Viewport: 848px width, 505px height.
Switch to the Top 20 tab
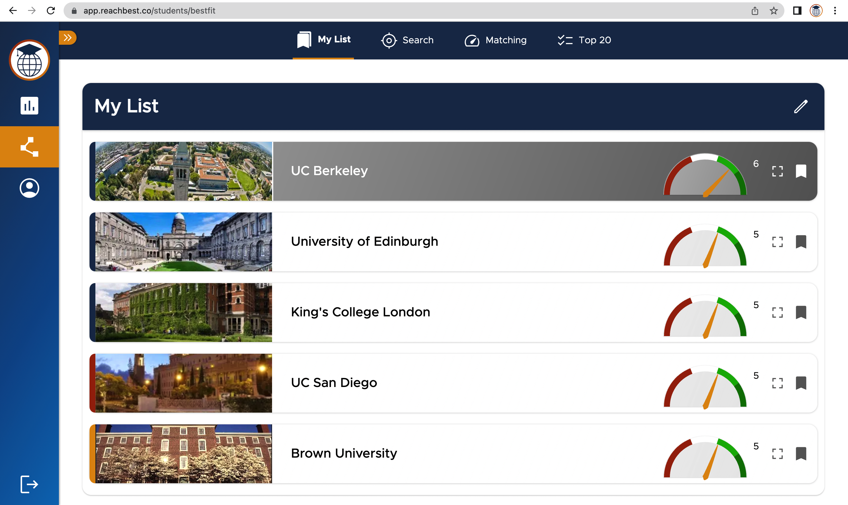point(584,40)
